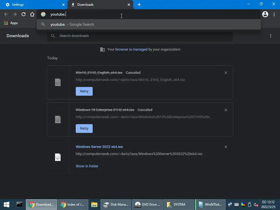Screen dimensions: 280x210
Task: Click the colorful display icon in system tray
Action: tap(243, 205)
